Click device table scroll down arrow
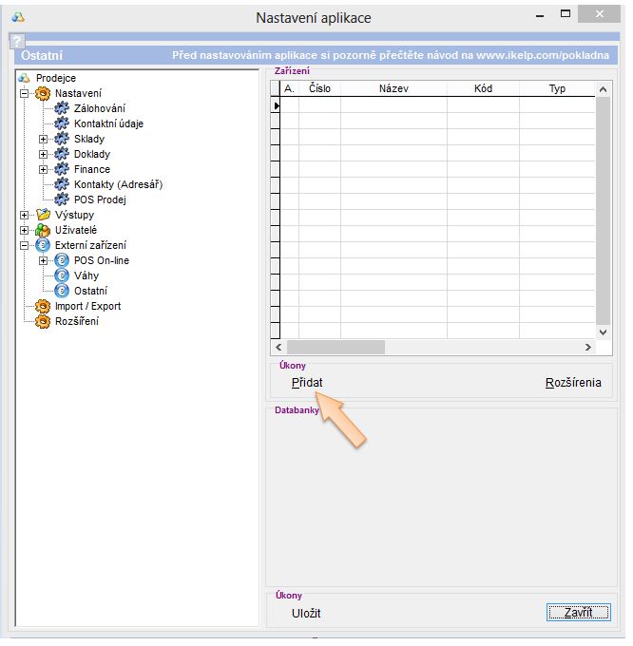Screen dimensions: 633x646 [x=603, y=332]
